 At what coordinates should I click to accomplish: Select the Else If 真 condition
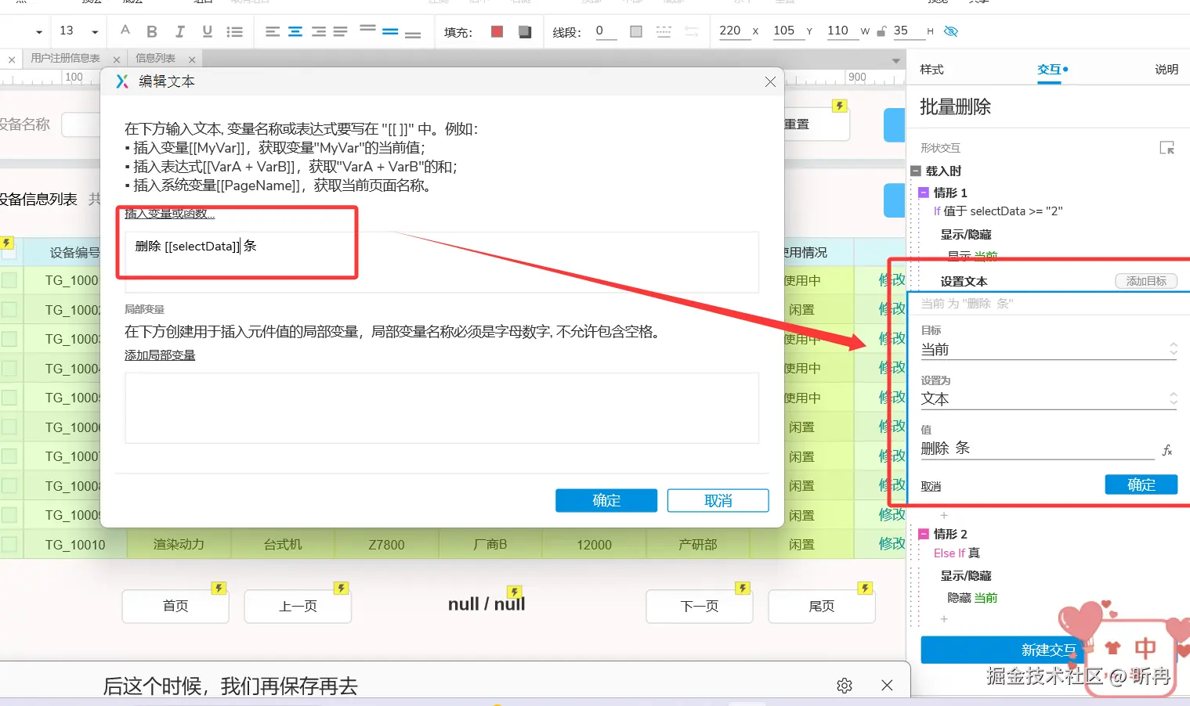(957, 553)
